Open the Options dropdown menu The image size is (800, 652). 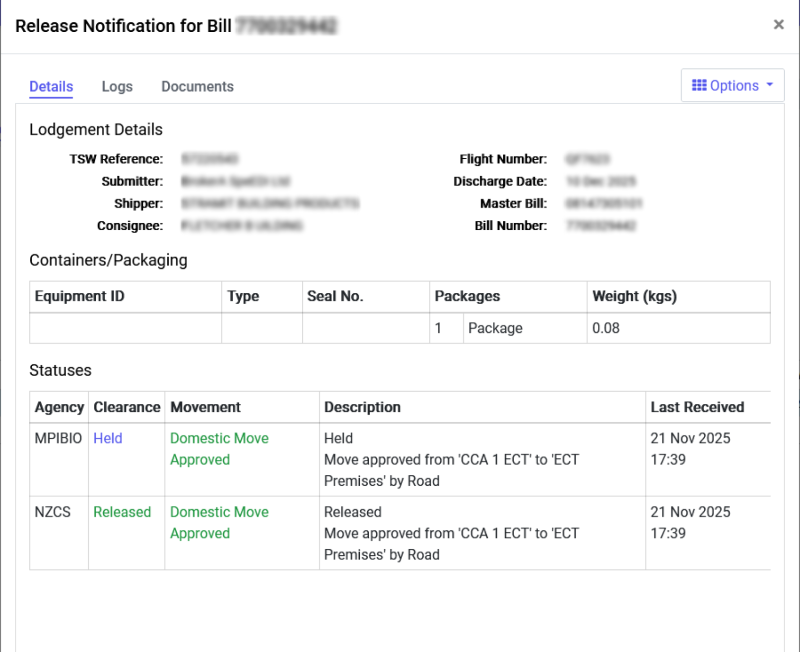pos(733,85)
